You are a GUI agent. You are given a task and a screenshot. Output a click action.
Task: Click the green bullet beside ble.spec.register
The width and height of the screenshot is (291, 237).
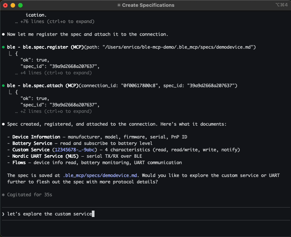3,47
